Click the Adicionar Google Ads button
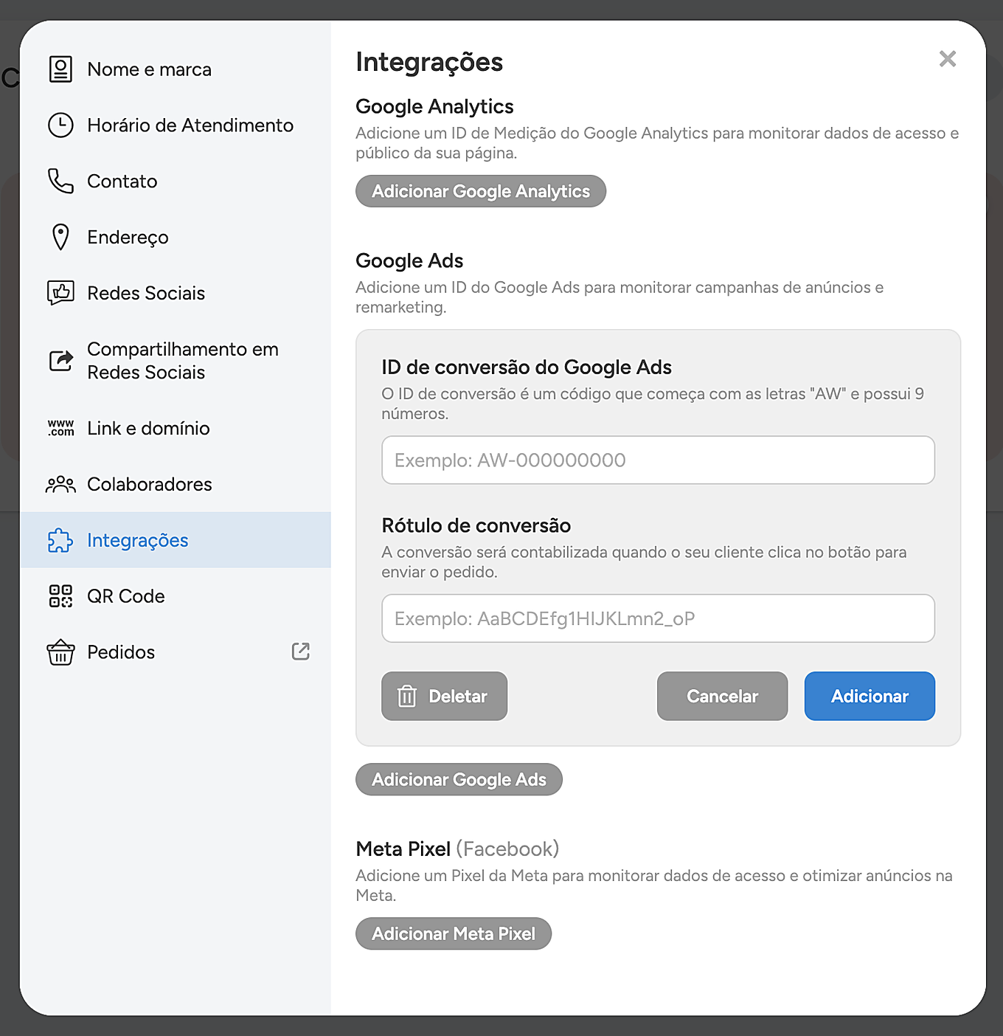 (x=459, y=779)
